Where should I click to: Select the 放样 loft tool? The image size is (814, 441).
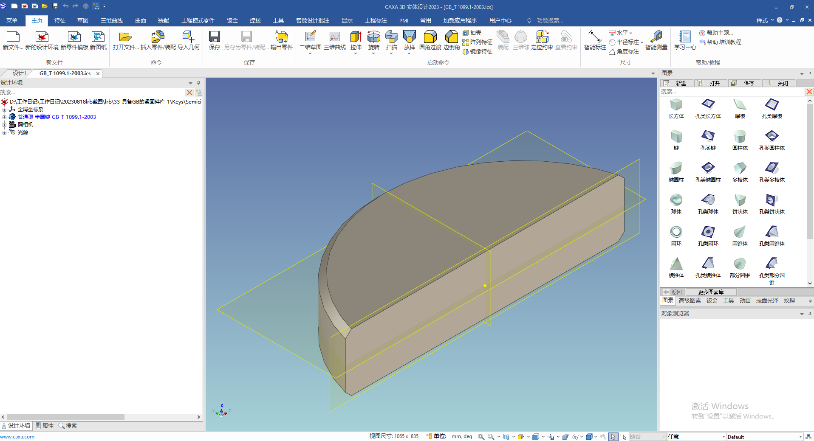(410, 40)
